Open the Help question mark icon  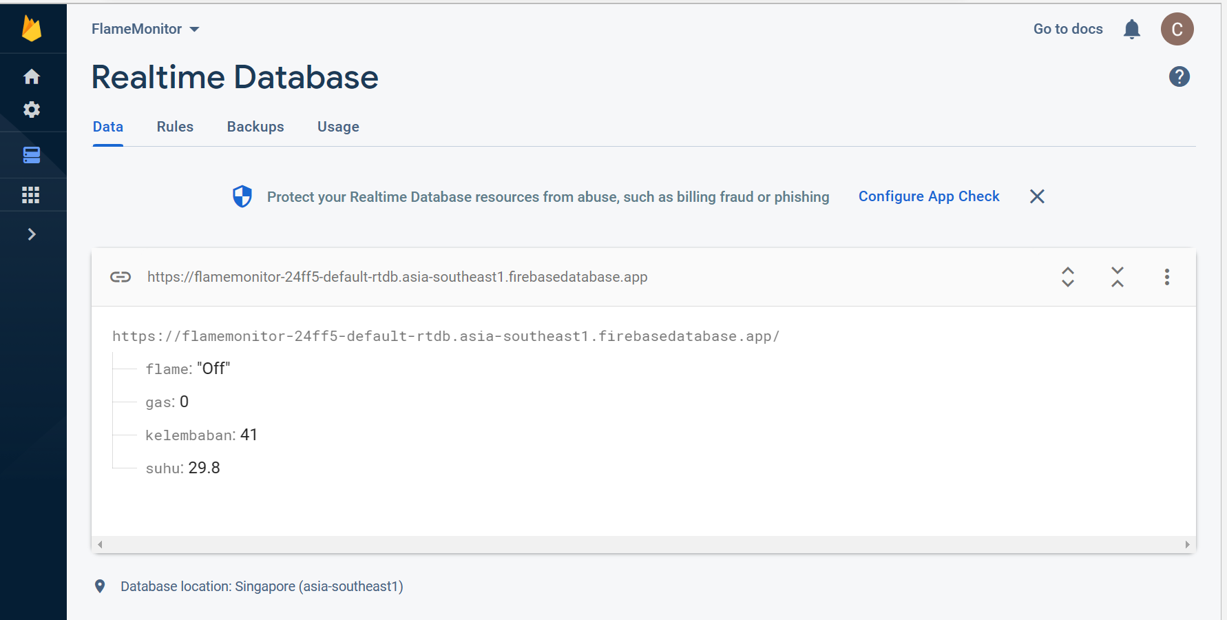1179,76
